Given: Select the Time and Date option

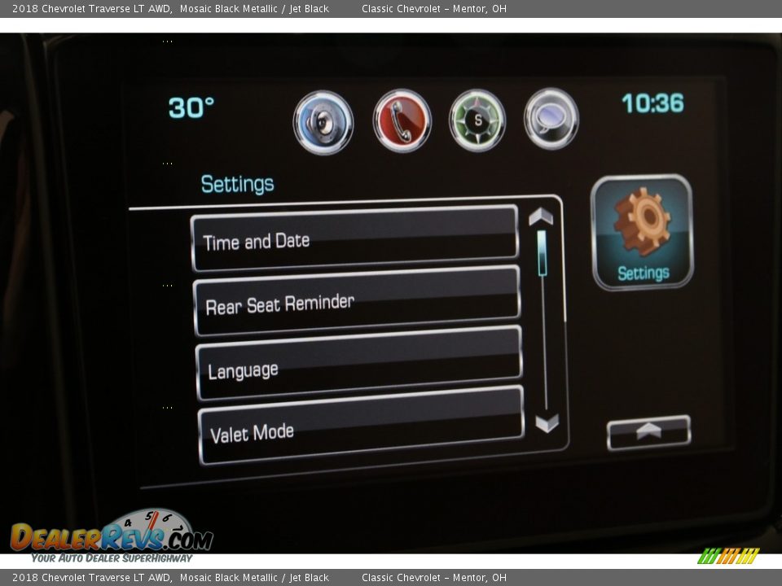Looking at the screenshot, I should [x=354, y=238].
